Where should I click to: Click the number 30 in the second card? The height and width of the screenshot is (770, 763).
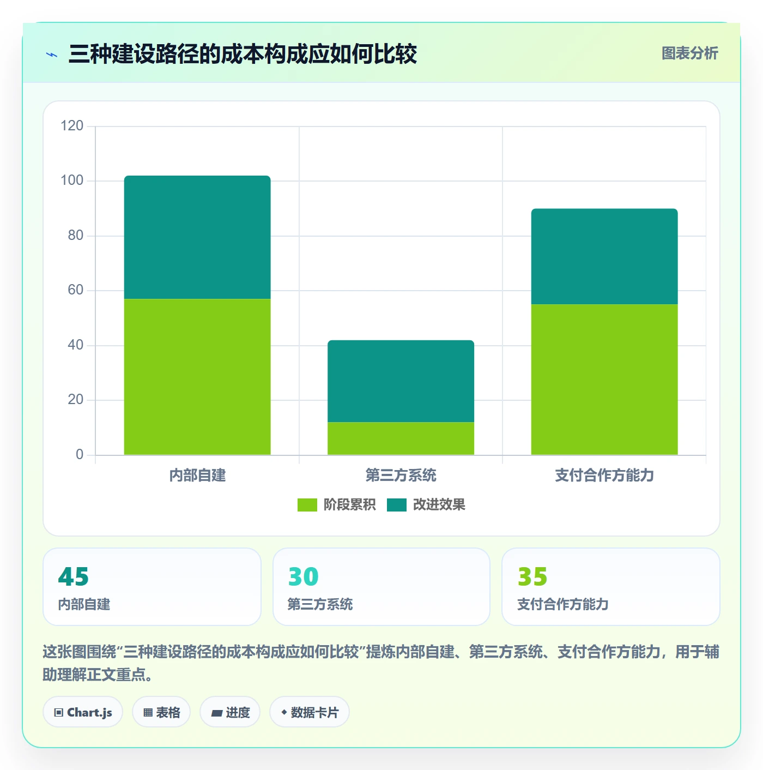click(303, 577)
